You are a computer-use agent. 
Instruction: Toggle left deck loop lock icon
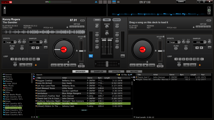pyautogui.click(x=36, y=65)
